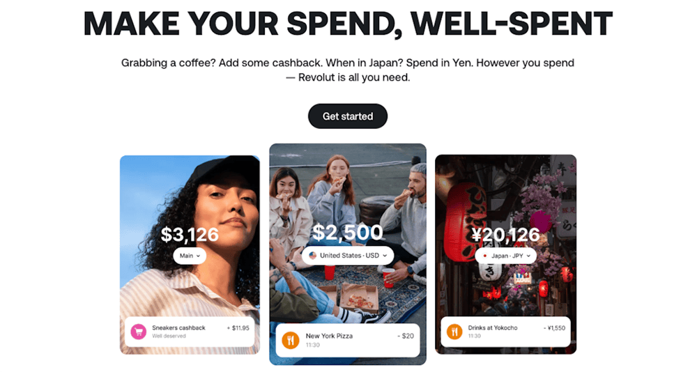The image size is (697, 372).
Task: Click the Japan flag icon
Action: 485,256
